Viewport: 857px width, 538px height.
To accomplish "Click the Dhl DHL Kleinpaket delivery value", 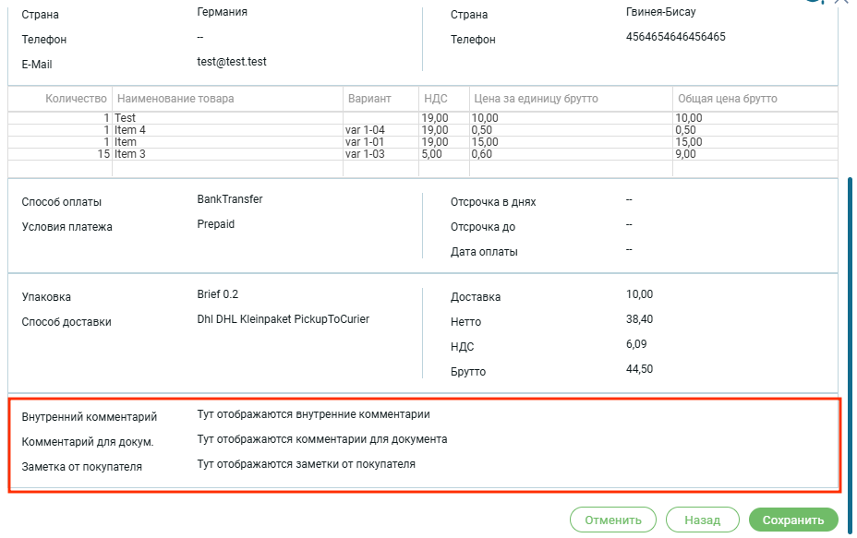I will tap(283, 319).
